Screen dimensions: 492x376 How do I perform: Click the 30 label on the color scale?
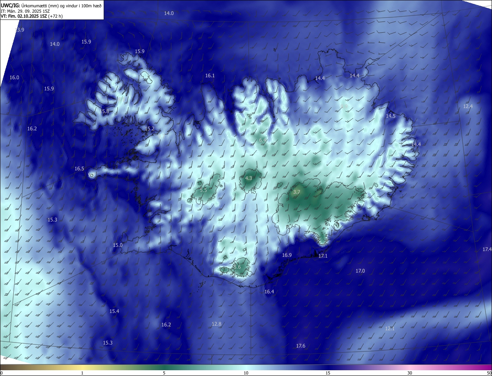410,373
